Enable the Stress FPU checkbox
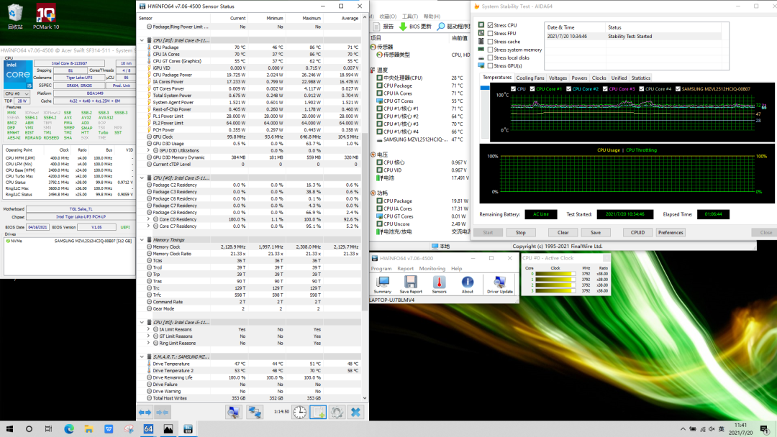Screen dimensions: 777x437 pos(491,33)
